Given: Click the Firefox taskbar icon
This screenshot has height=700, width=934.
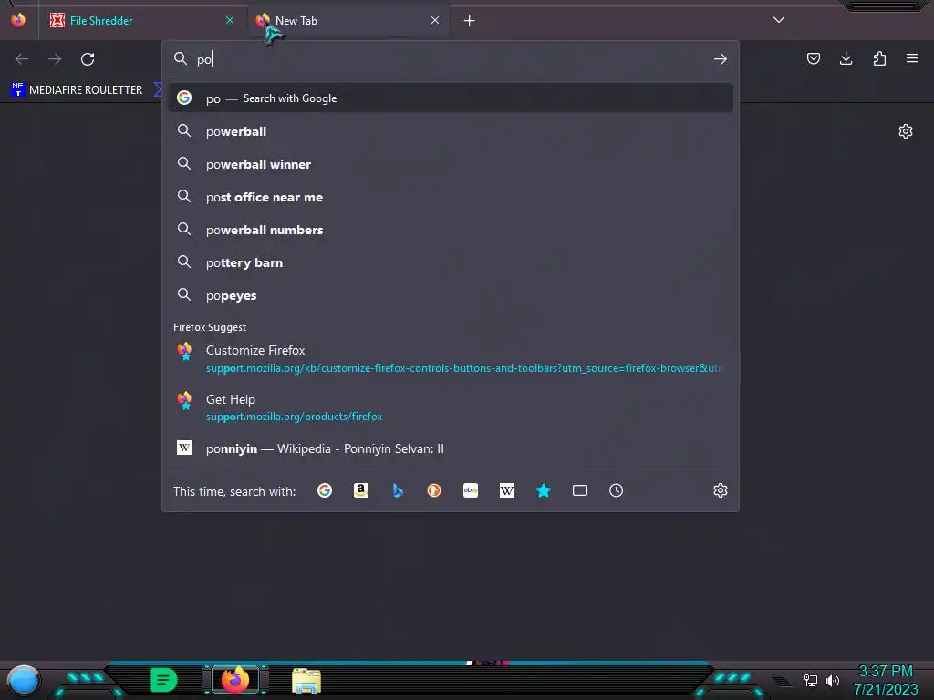Looking at the screenshot, I should pyautogui.click(x=235, y=680).
